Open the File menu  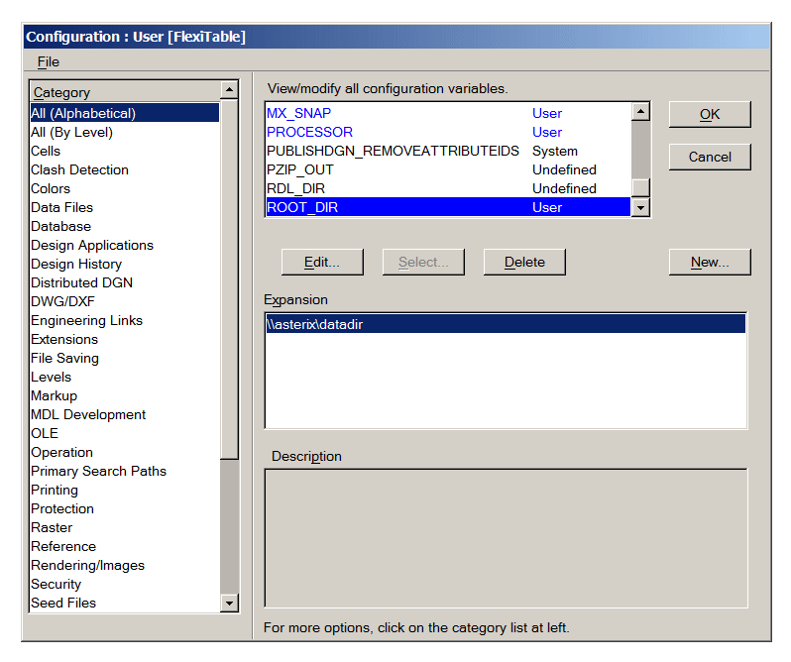(x=48, y=62)
